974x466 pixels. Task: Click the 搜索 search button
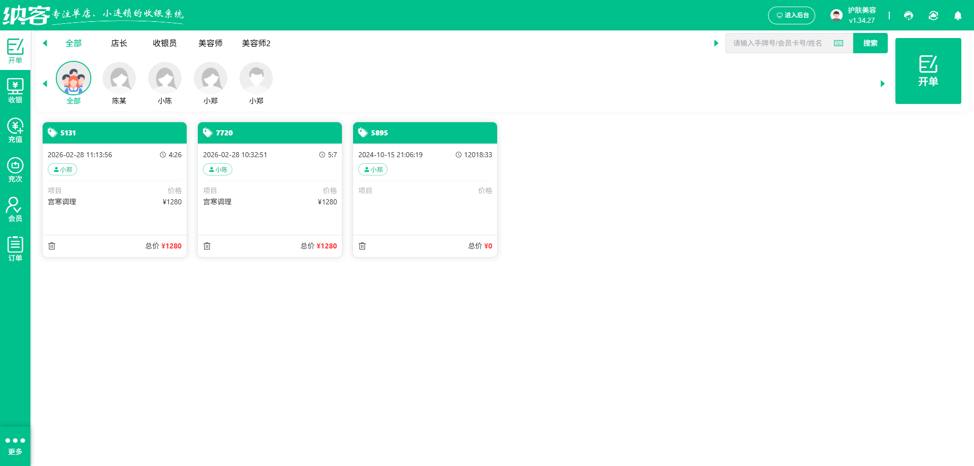pyautogui.click(x=870, y=43)
